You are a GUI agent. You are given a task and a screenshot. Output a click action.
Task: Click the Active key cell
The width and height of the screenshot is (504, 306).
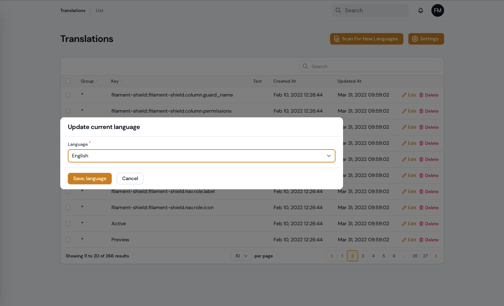tap(119, 224)
